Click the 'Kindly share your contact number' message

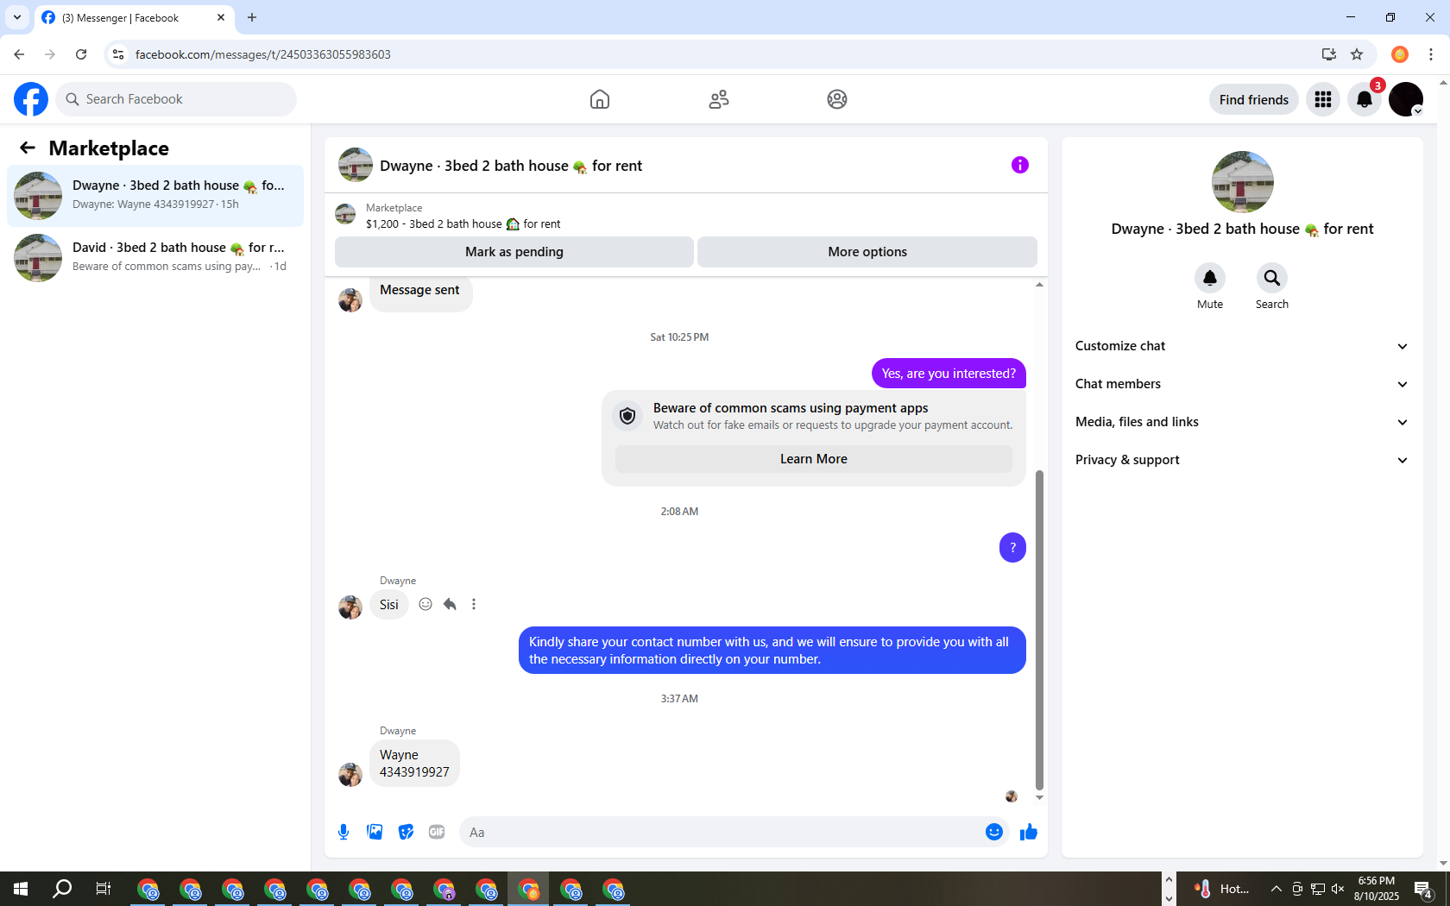click(772, 651)
